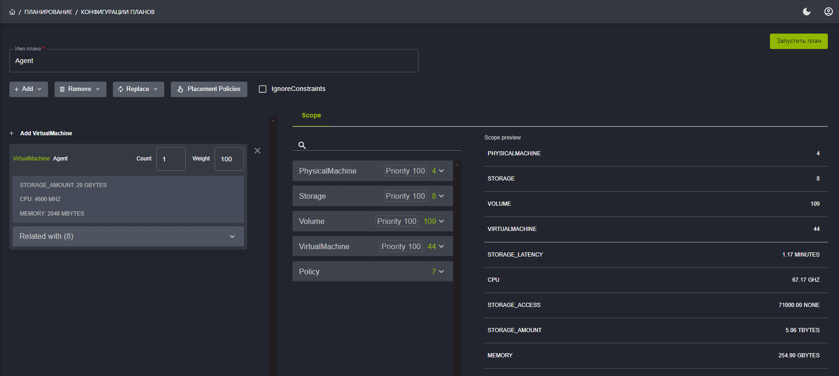Select VIRTUALMACHINE row in scope preview
This screenshot has width=839, height=376.
pos(656,229)
